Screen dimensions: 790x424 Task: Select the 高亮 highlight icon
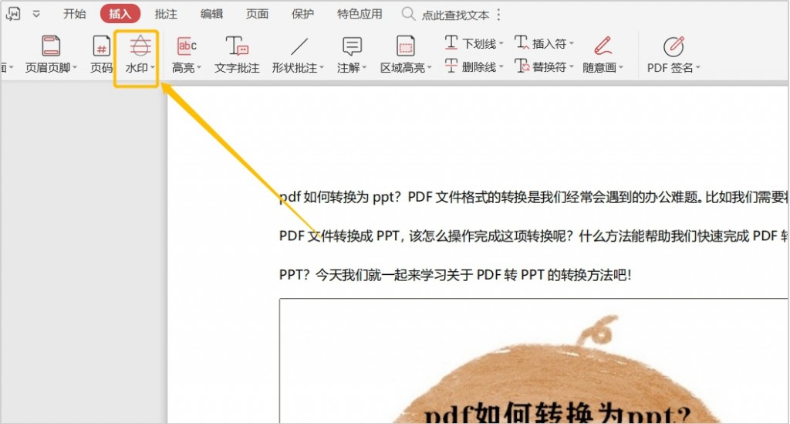click(x=187, y=46)
